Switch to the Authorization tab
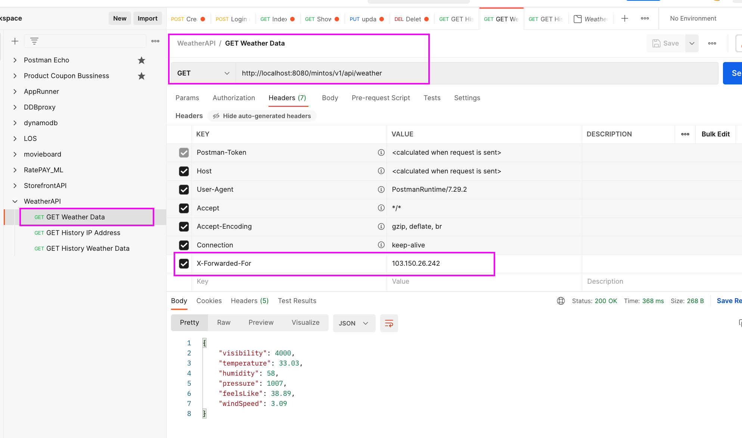 point(234,98)
